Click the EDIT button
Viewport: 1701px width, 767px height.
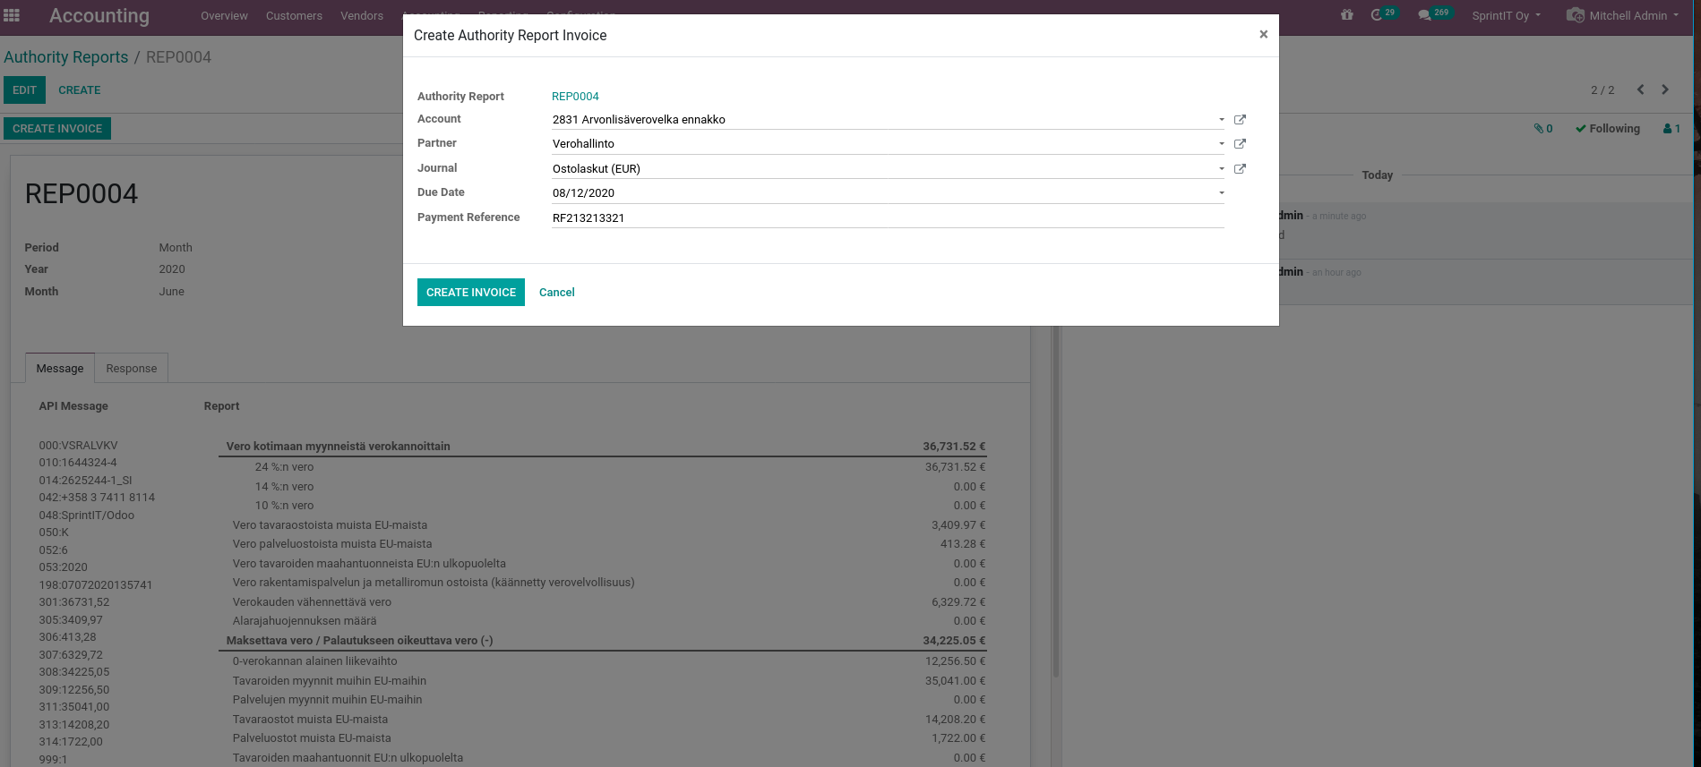[24, 89]
